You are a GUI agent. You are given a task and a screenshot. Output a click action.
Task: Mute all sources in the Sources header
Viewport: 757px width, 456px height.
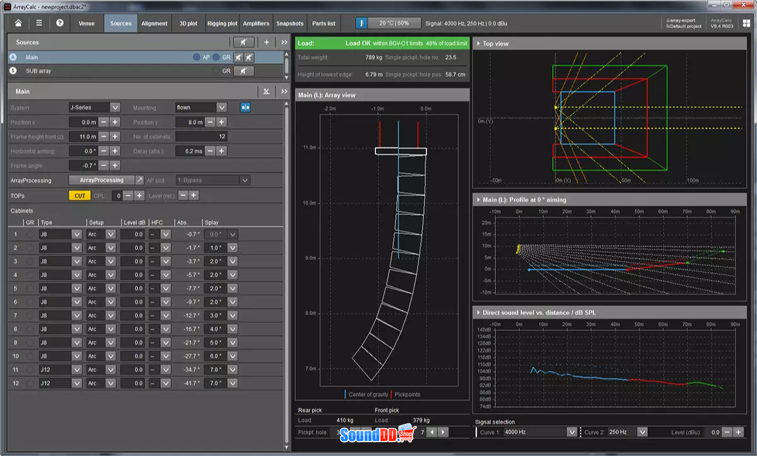click(244, 42)
